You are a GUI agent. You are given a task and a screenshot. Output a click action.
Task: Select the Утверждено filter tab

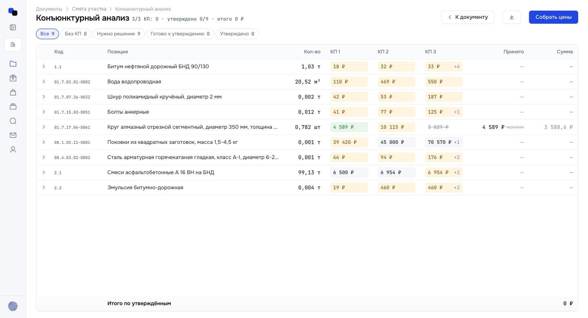(237, 34)
